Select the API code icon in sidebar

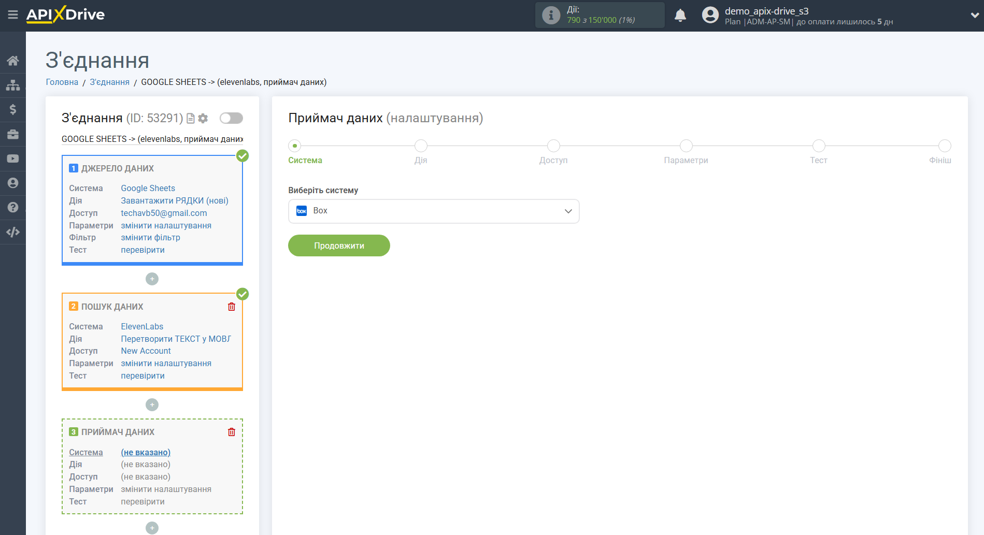pos(13,232)
